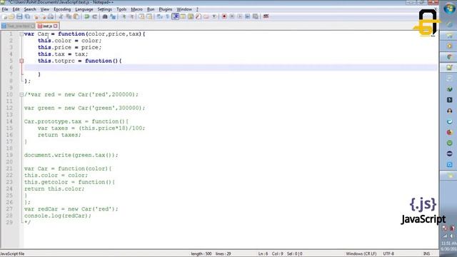Click the Print toolbar icon

[x=51, y=16]
